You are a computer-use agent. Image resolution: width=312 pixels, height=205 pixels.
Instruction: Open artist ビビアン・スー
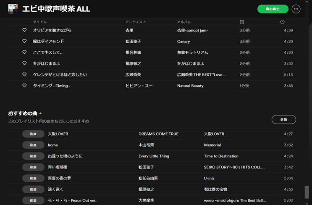tap(139, 86)
